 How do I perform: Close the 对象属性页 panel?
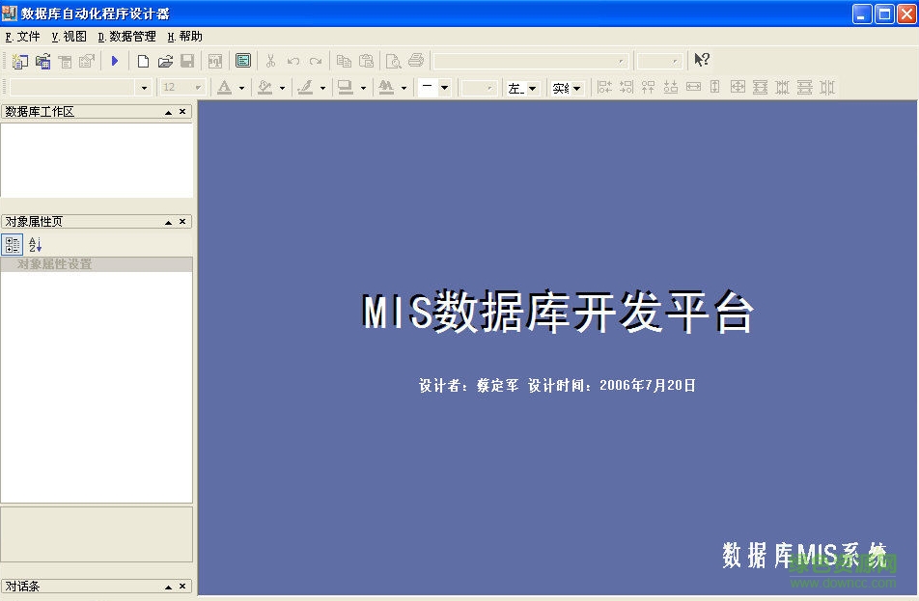181,221
